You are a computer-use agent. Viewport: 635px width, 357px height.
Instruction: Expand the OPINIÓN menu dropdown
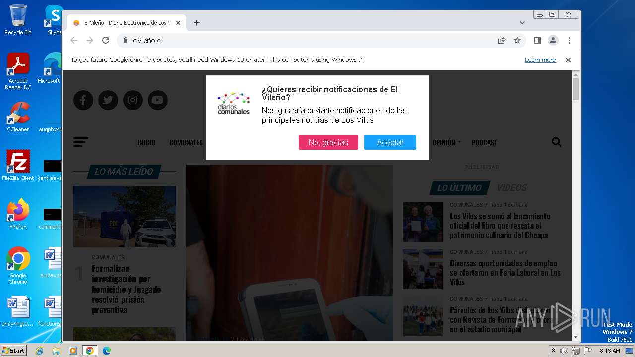[x=446, y=142]
